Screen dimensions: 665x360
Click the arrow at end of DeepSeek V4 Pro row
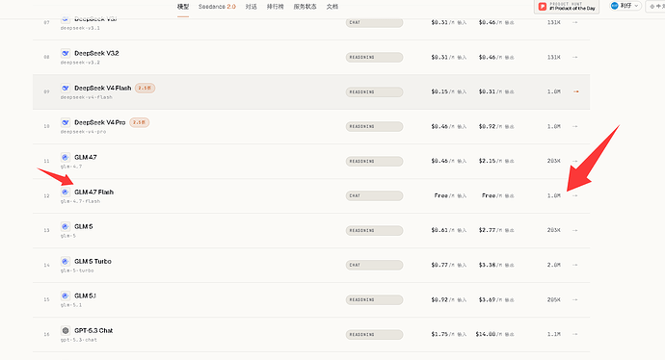coord(575,126)
